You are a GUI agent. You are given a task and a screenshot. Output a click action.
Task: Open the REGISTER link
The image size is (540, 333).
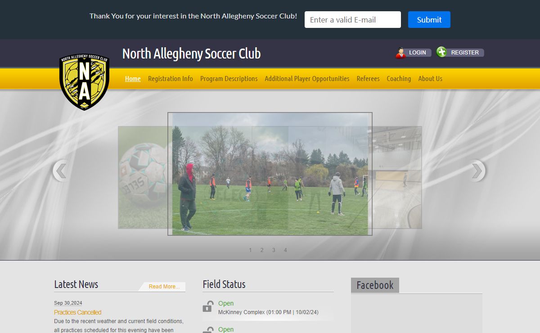pos(465,53)
